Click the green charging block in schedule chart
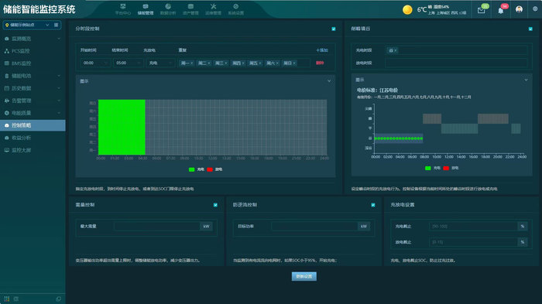 coord(122,127)
